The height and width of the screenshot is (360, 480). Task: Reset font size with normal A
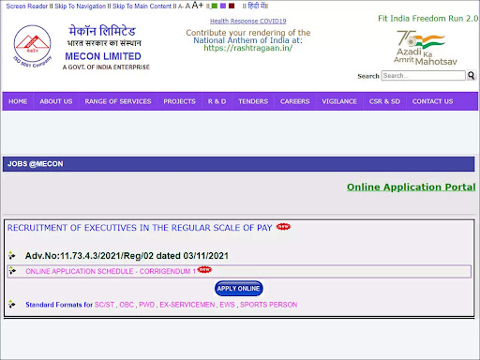[x=187, y=6]
